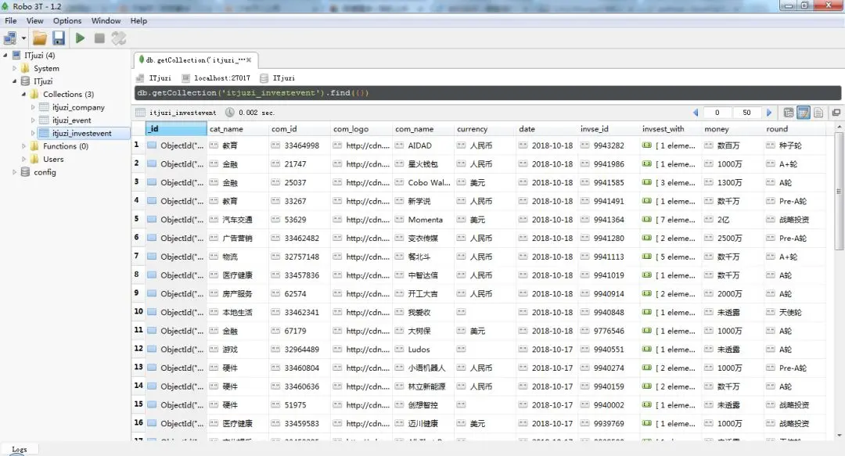Select itjuzi_investevent collection in tree
Screen dimensions: 845x456
82,133
